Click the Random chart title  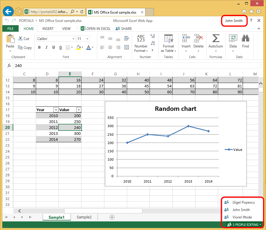click(x=176, y=109)
